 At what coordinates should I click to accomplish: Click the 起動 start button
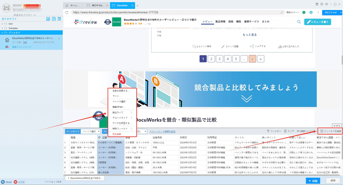313,181
